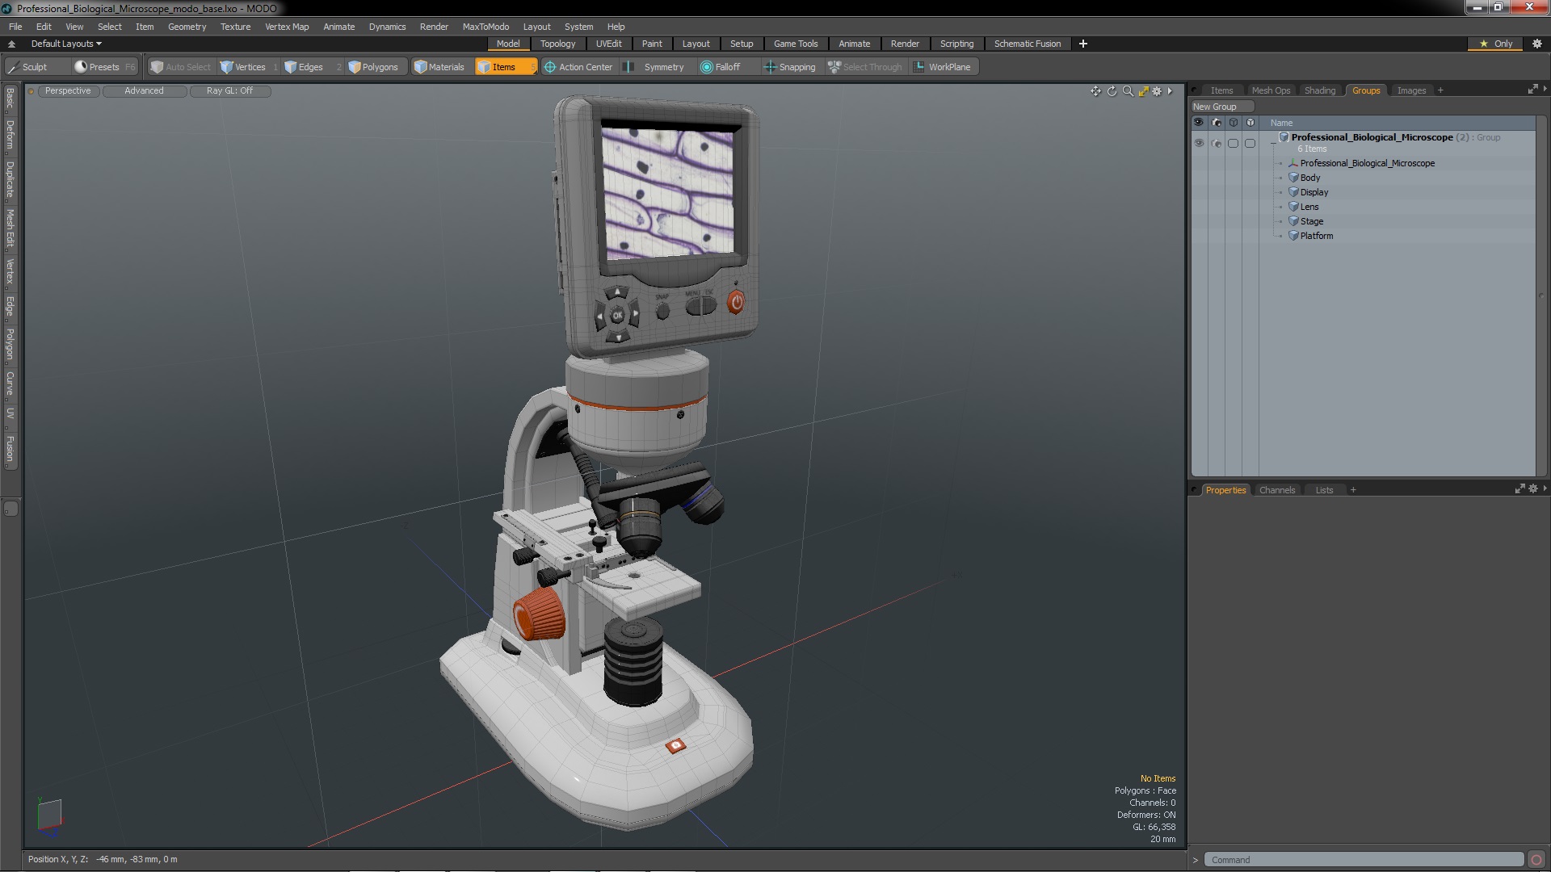Select the Lens item in groups tree
This screenshot has height=872, width=1551.
[1309, 207]
